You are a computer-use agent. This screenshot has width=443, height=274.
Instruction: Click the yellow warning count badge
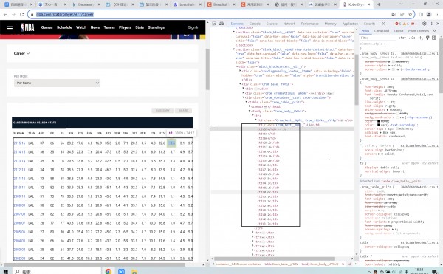(x=405, y=24)
